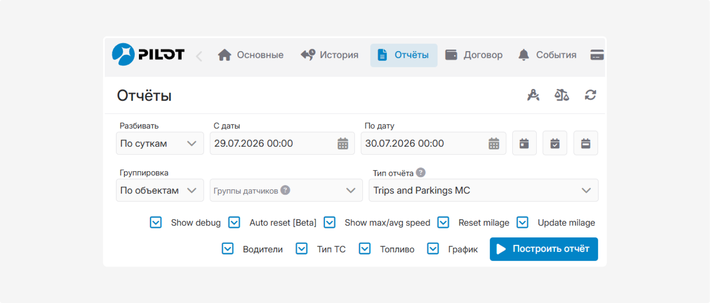Click help icon next to Группы датчиков
Image resolution: width=710 pixels, height=303 pixels.
[285, 190]
